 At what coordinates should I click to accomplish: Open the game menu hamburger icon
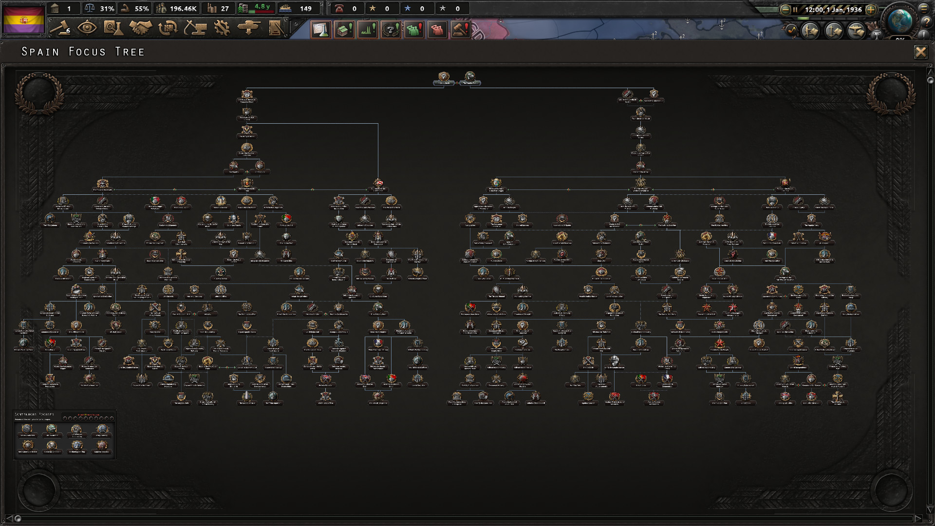coord(924,9)
